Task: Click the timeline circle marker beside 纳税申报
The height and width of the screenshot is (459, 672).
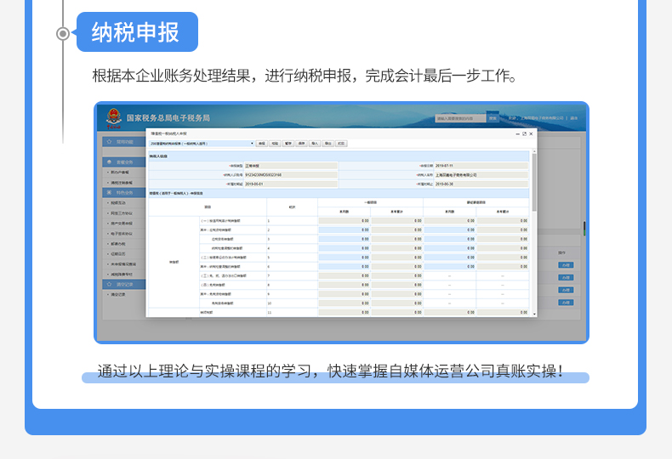Action: 63,33
